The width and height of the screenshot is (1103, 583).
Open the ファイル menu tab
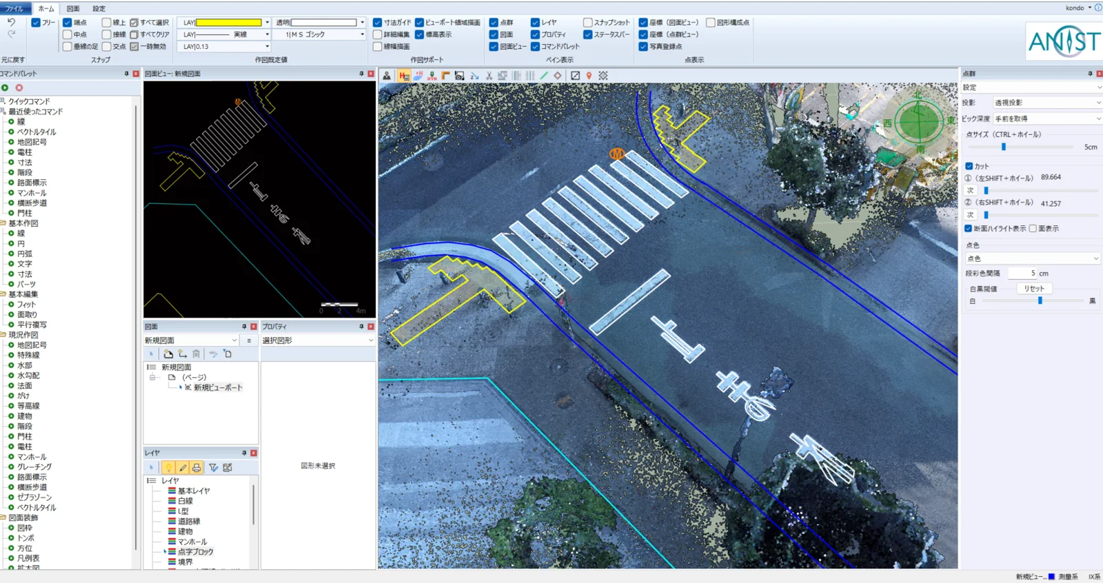14,8
